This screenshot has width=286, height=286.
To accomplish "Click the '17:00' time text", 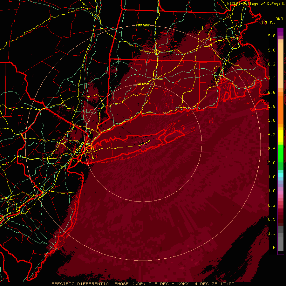I will [228, 284].
